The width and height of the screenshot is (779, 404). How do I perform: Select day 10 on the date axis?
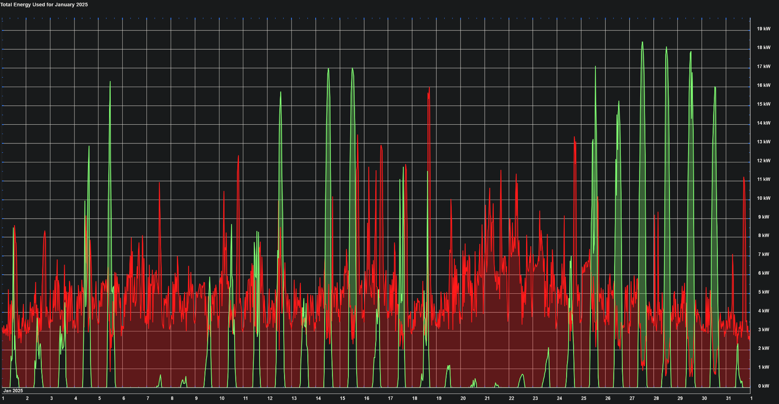[x=222, y=398]
